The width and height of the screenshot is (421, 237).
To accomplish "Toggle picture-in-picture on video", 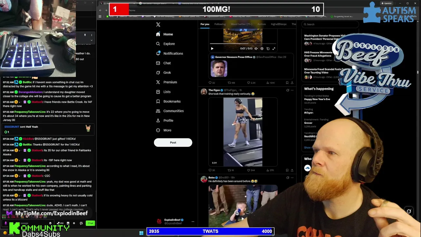I will (x=268, y=48).
